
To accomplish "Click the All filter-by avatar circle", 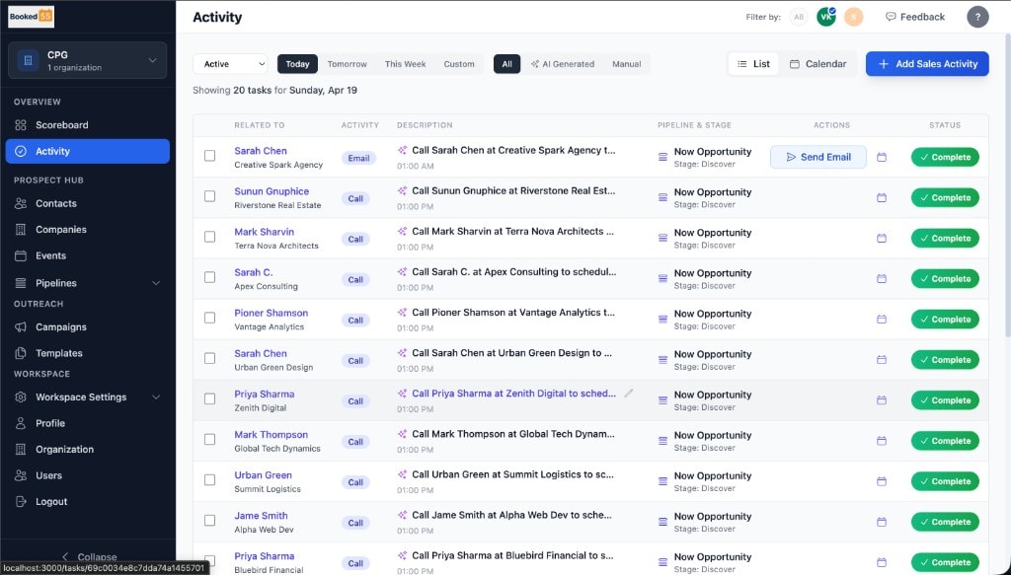I will [x=798, y=17].
